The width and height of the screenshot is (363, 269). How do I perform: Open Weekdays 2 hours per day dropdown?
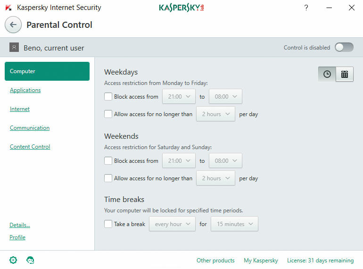tap(215, 114)
